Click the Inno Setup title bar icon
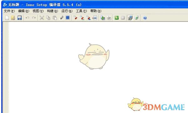The width and height of the screenshot is (188, 113). click(x=5, y=5)
